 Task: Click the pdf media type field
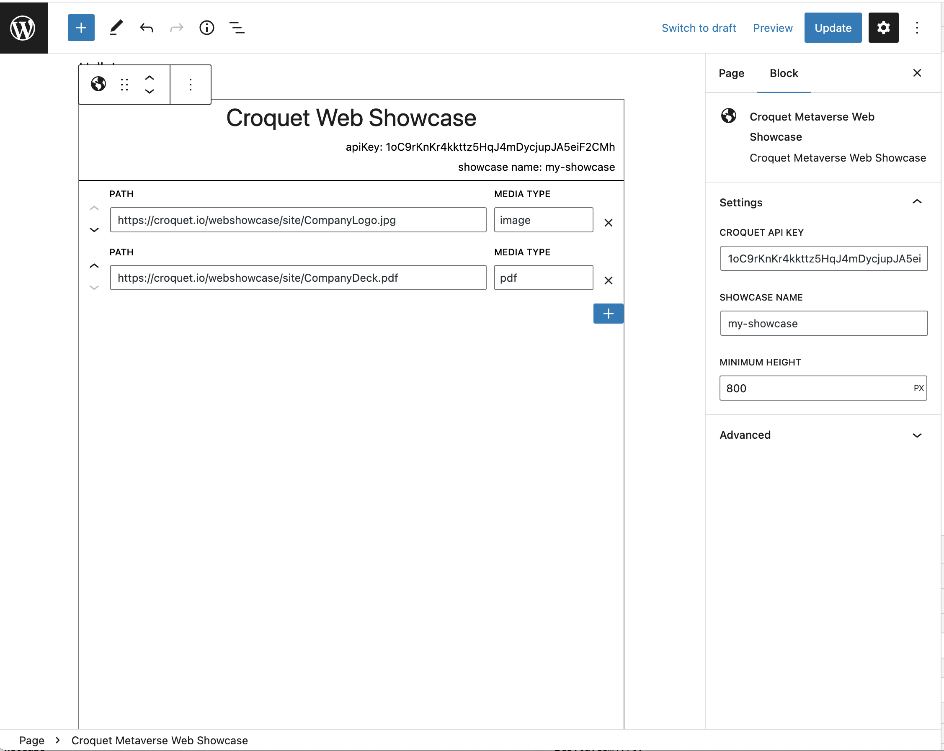[543, 278]
